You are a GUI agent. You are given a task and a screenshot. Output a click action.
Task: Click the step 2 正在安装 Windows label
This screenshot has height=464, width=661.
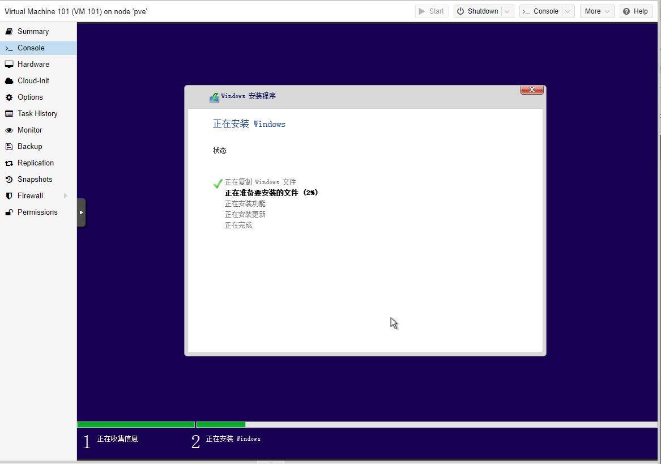[x=233, y=439]
